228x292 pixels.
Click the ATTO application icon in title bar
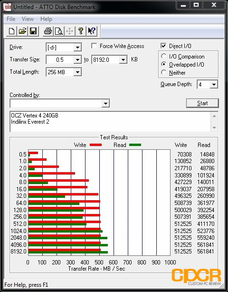click(x=7, y=7)
